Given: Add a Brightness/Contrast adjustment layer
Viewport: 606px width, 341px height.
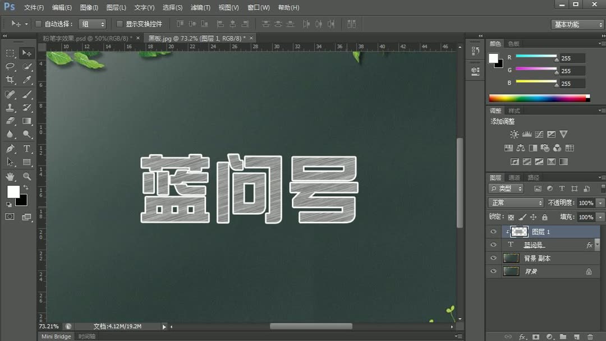Looking at the screenshot, I should [x=514, y=135].
